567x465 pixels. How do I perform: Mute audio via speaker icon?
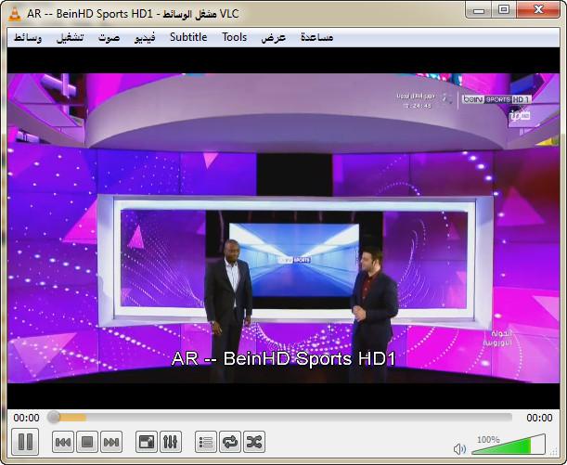pyautogui.click(x=459, y=449)
